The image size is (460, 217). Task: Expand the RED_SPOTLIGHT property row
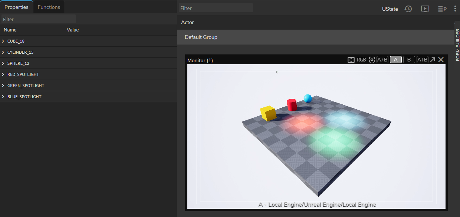tap(3, 74)
